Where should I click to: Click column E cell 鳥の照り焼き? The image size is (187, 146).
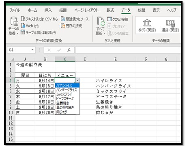116,107
